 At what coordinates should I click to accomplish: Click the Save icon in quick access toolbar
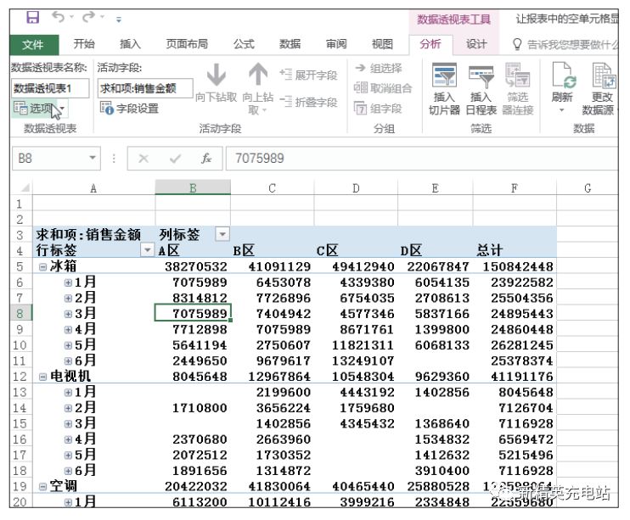click(x=32, y=17)
